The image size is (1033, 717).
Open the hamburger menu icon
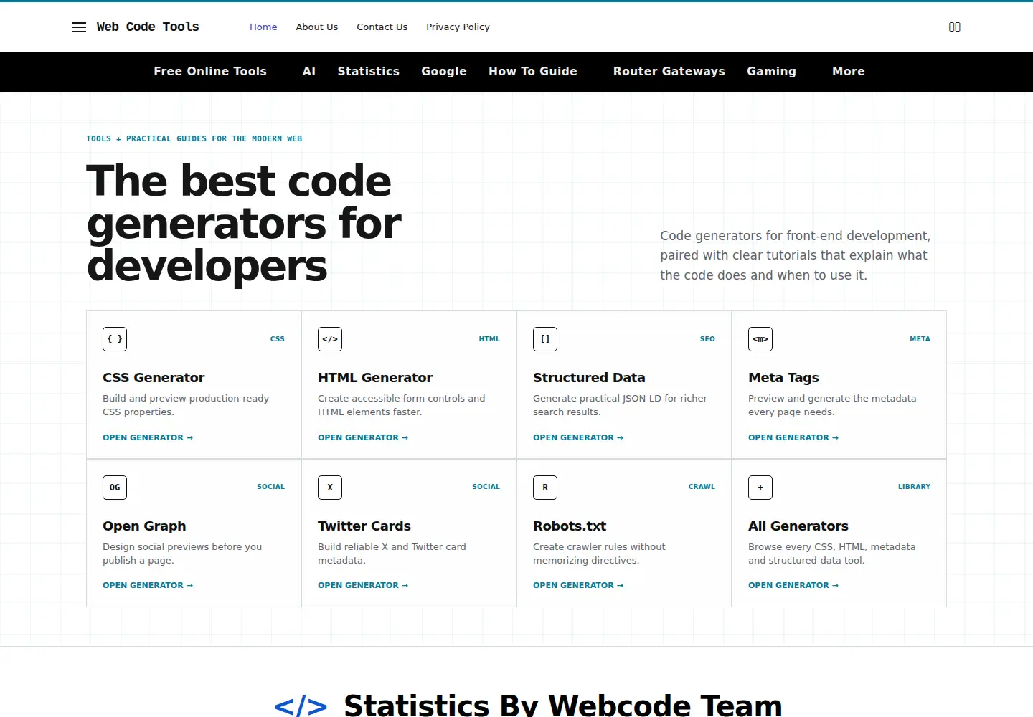click(x=79, y=27)
